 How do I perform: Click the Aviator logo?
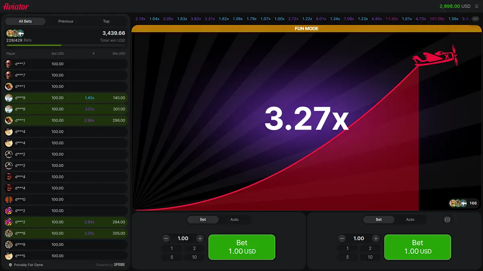coord(16,6)
